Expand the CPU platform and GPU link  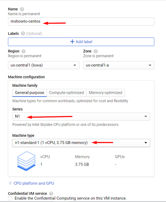34,183
